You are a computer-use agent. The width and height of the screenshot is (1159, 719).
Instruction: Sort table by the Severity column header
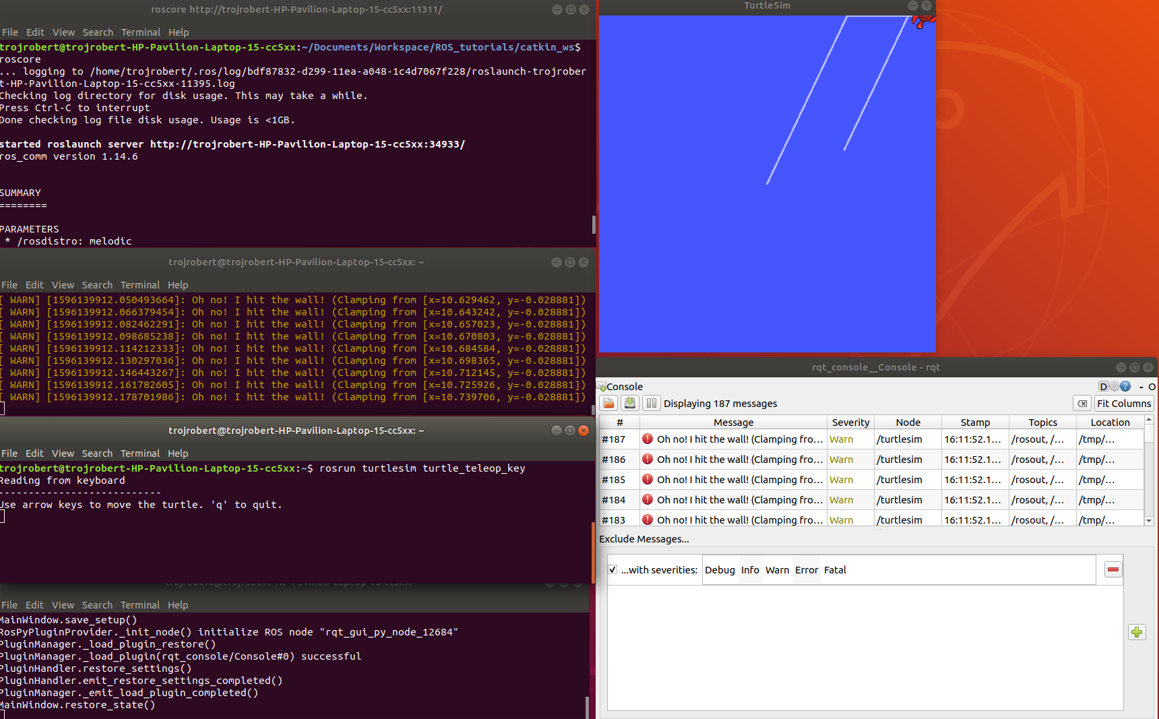tap(850, 423)
